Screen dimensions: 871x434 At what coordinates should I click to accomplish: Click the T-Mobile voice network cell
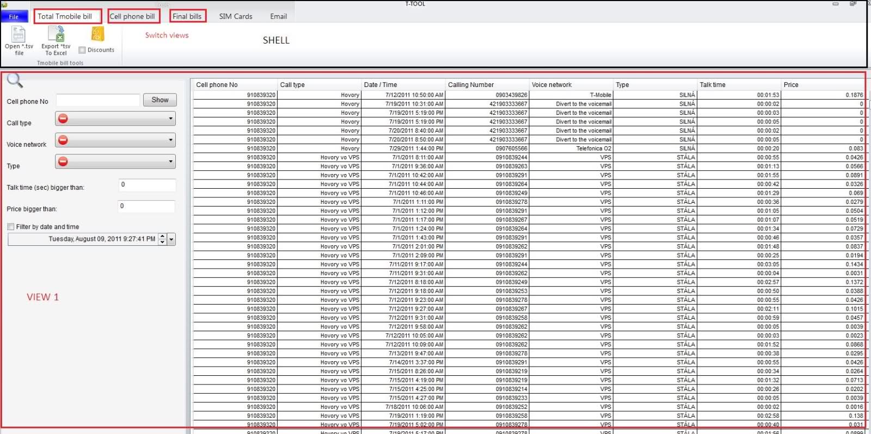pos(571,95)
